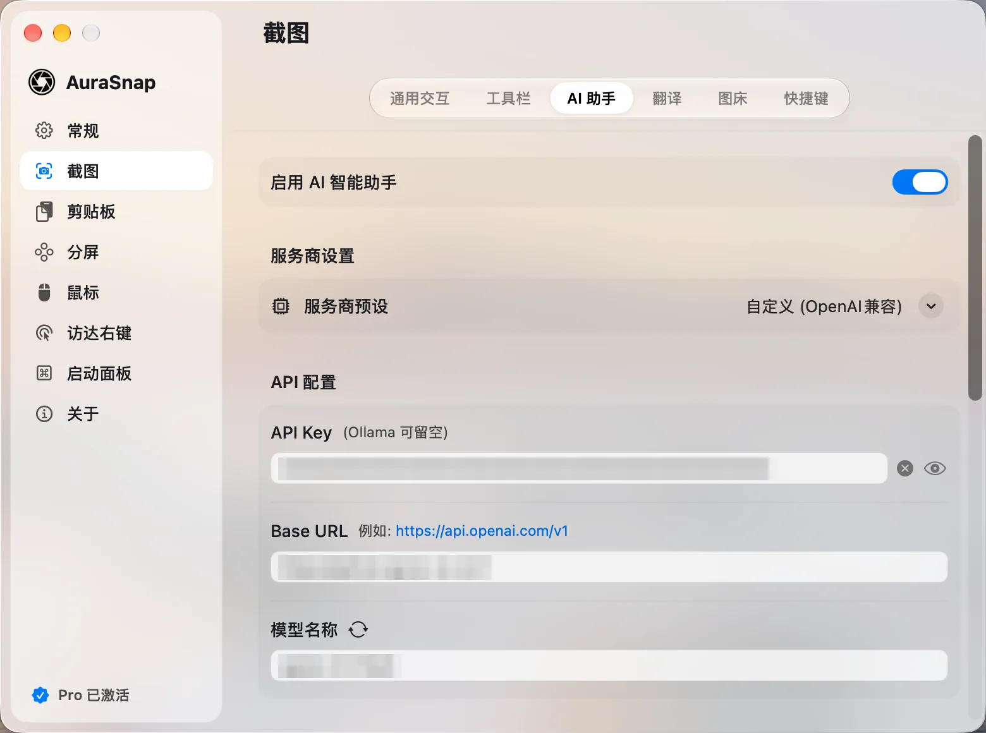Click the API 配置 section heading
The width and height of the screenshot is (986, 733).
(303, 382)
